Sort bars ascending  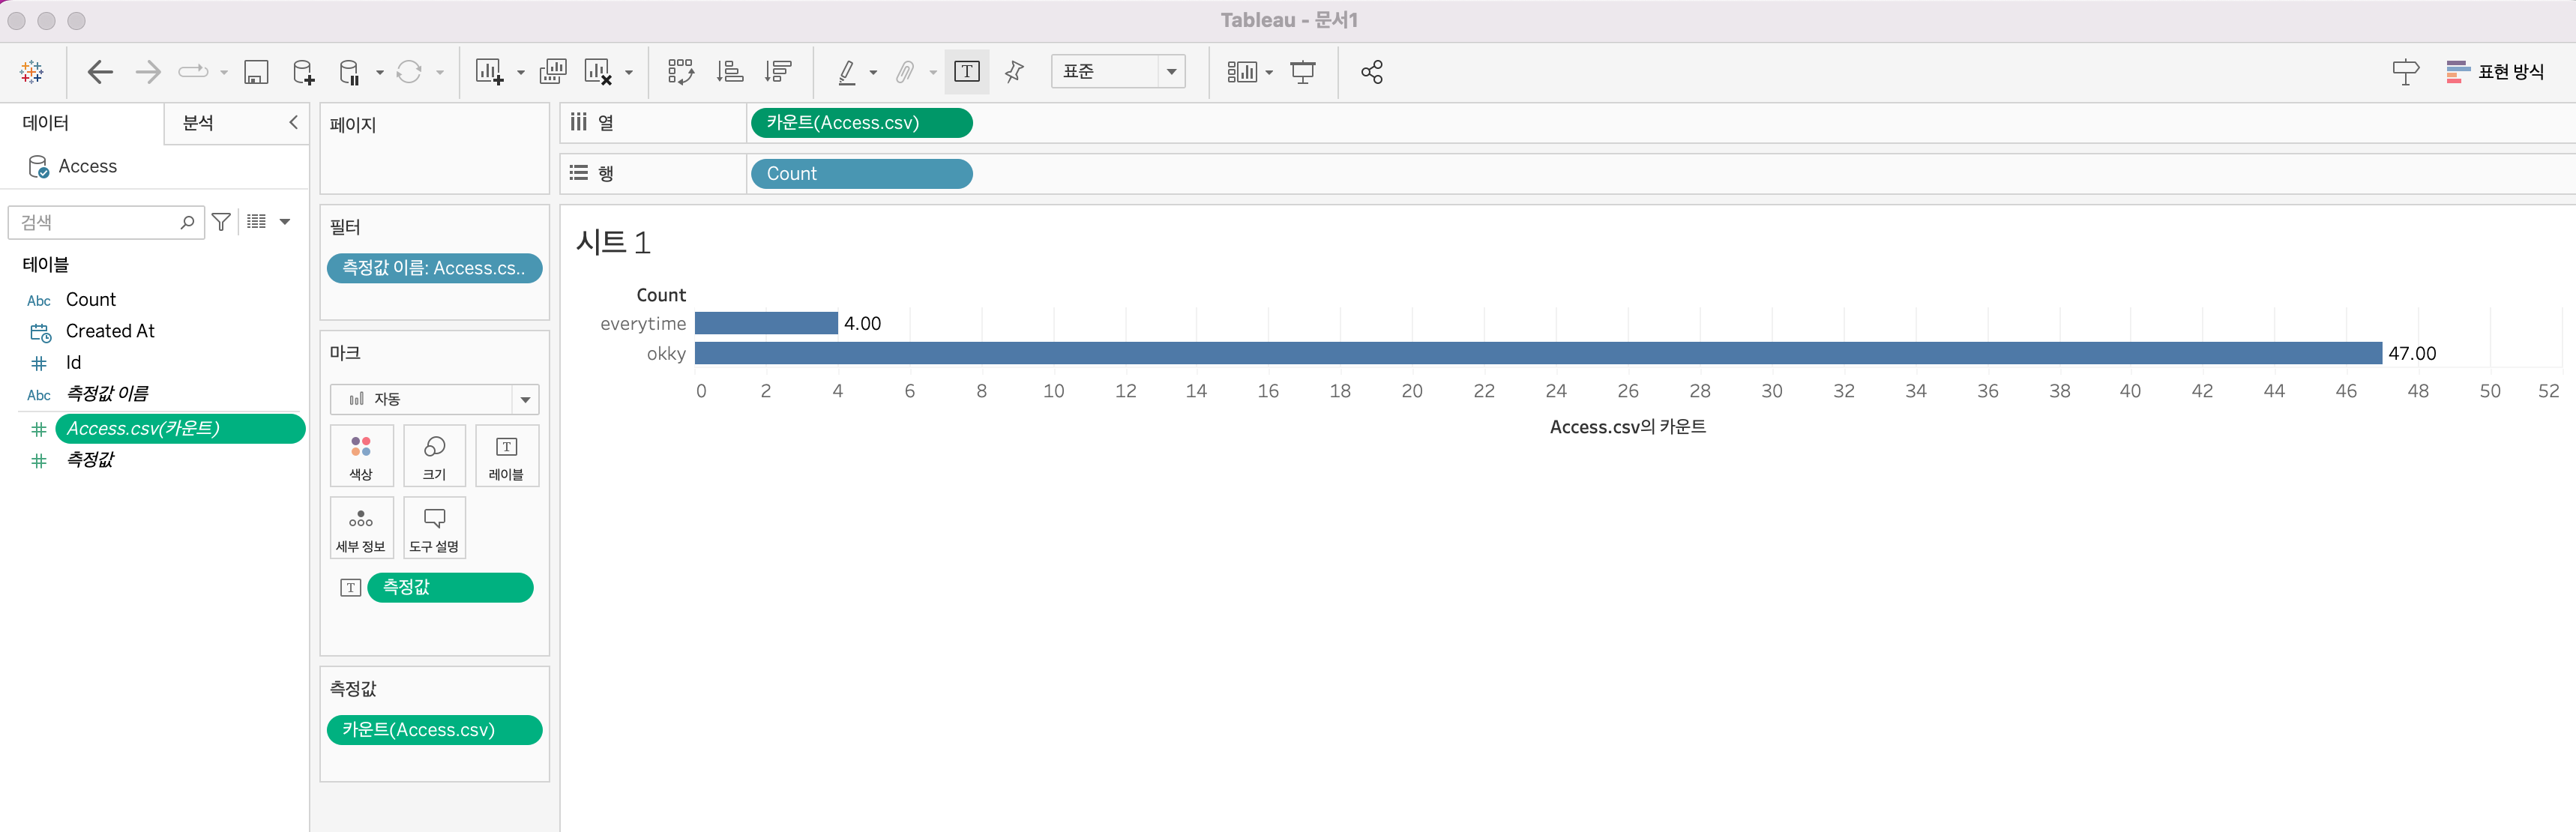pyautogui.click(x=730, y=71)
